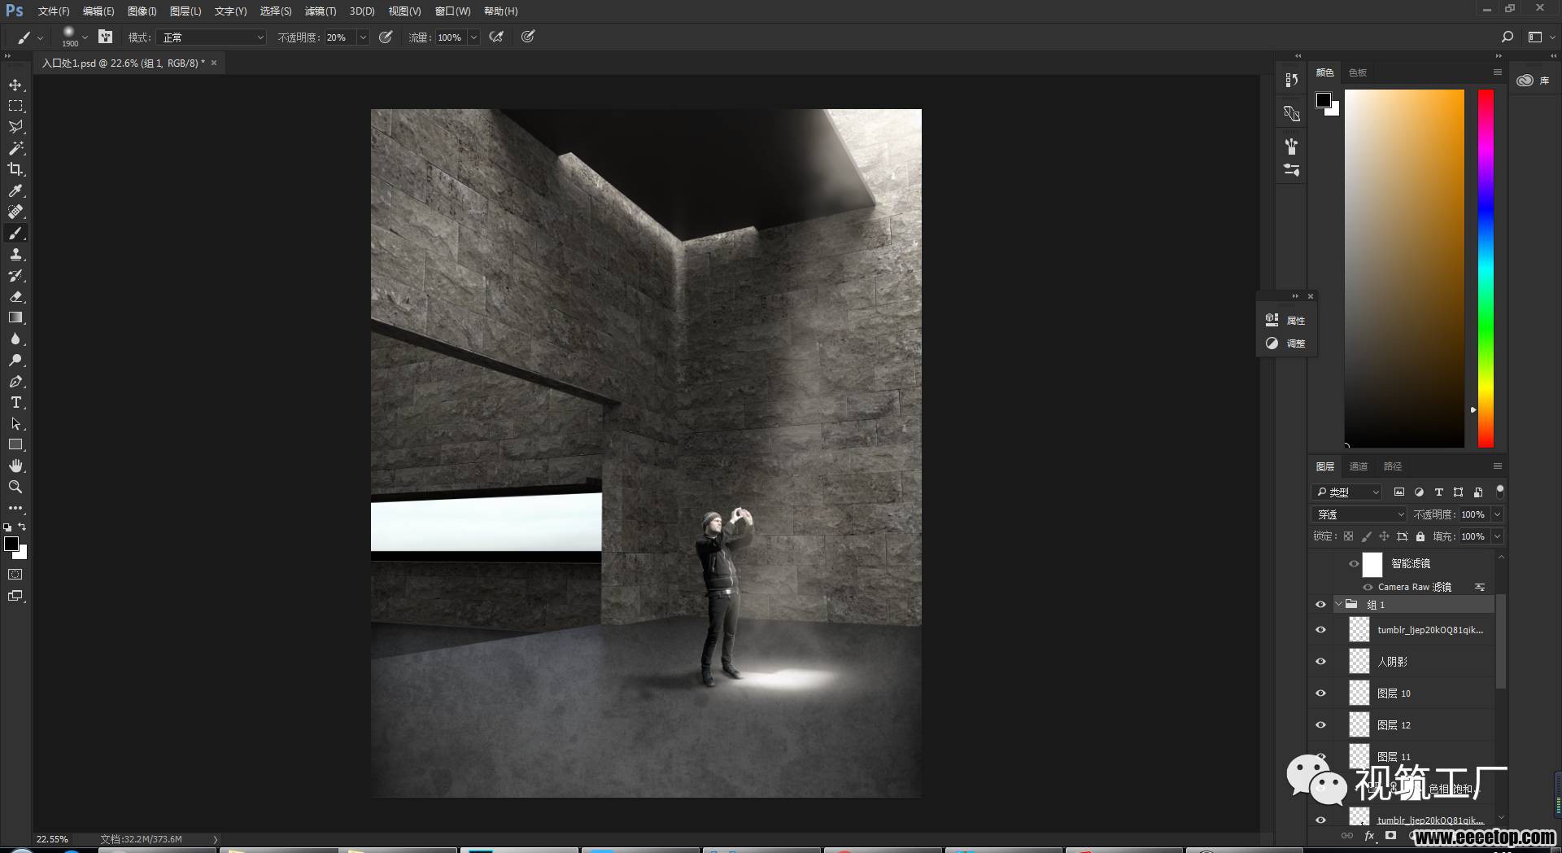The image size is (1562, 853).
Task: Open the brush 模式 blend mode dropdown
Action: tap(213, 37)
